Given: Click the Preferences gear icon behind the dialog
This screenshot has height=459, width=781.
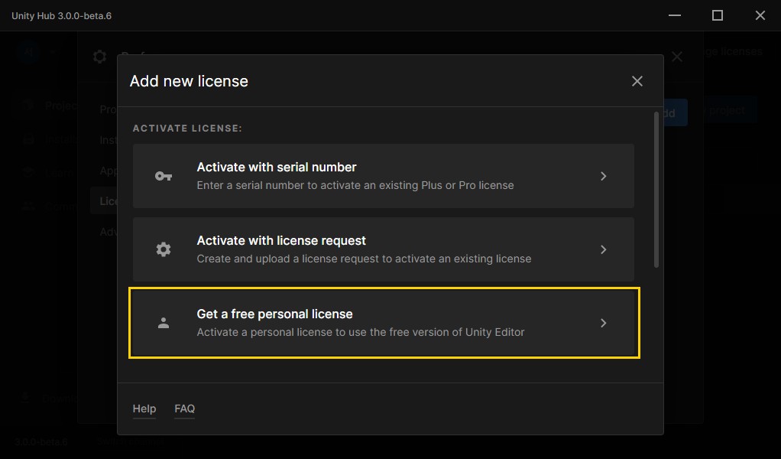Looking at the screenshot, I should point(99,57).
